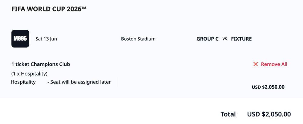Click the vs separator between teams
Viewport: 303px width, 124px height.
[x=225, y=39]
